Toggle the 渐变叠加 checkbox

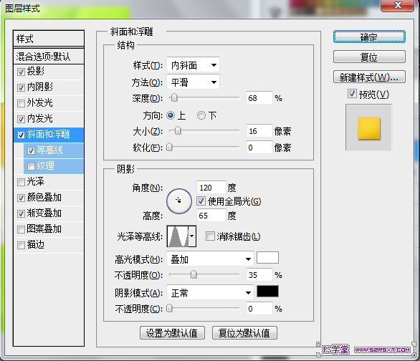(21, 213)
